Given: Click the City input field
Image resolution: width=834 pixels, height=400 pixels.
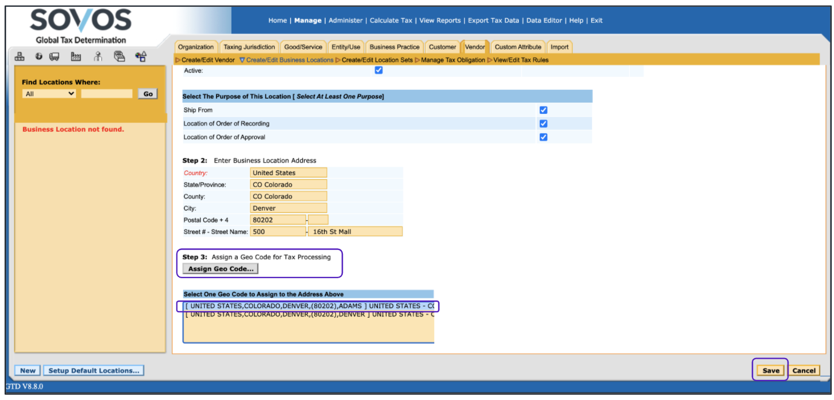Looking at the screenshot, I should coord(288,208).
